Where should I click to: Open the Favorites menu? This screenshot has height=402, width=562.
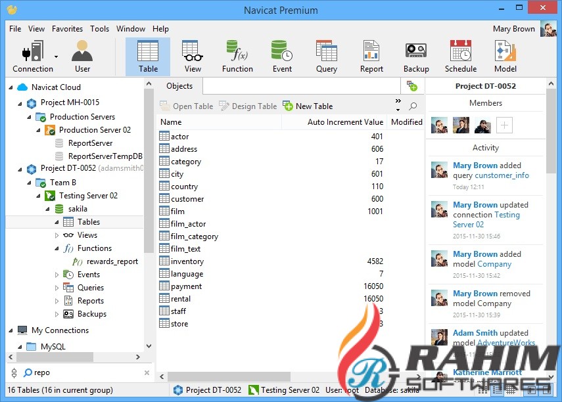pos(67,29)
